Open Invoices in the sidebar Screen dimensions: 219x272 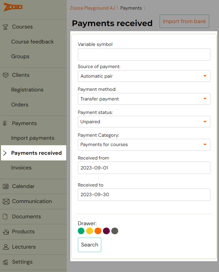tap(21, 168)
